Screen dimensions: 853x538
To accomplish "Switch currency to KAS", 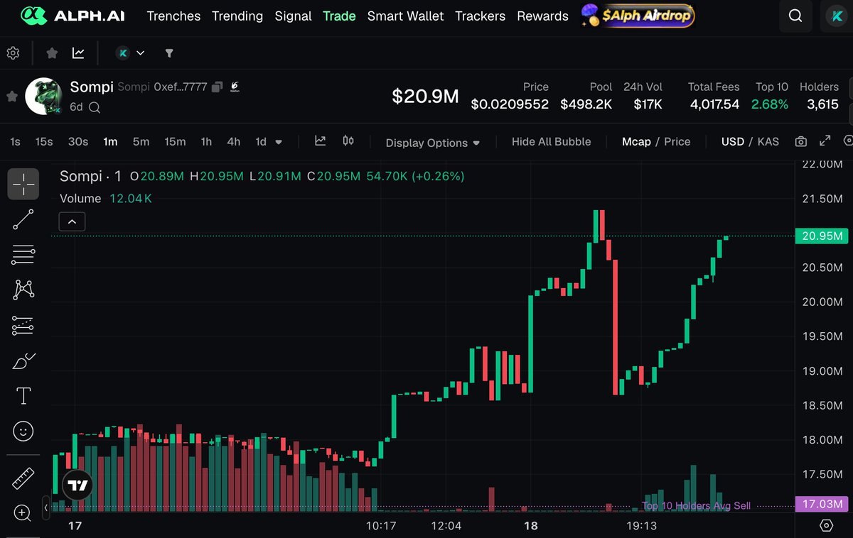I will pos(768,142).
